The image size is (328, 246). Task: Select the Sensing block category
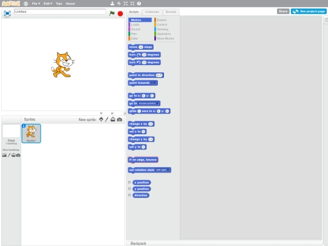click(165, 29)
